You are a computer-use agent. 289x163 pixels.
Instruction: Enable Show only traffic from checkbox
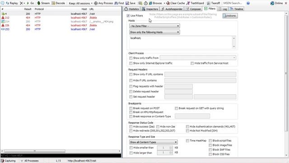point(131,58)
